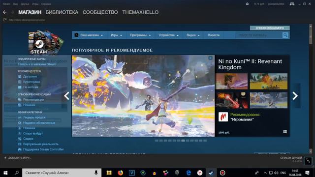Open Firefox from the taskbar

click(120, 173)
